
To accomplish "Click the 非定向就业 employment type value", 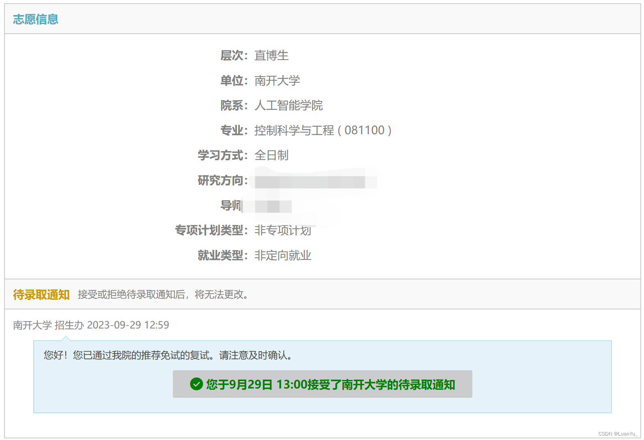I will 283,255.
